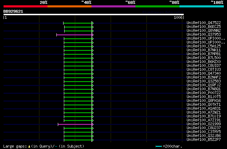Click the =200char. scale label
The image size is (227, 149).
pyautogui.click(x=172, y=146)
